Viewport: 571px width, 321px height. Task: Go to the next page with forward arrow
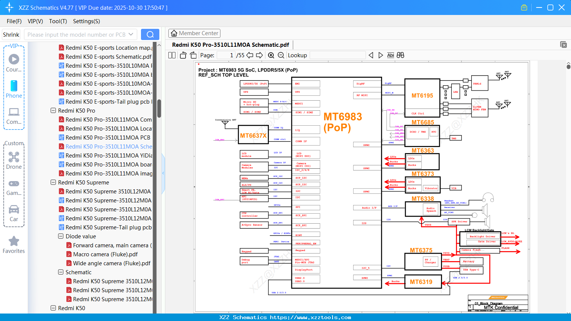pos(259,55)
